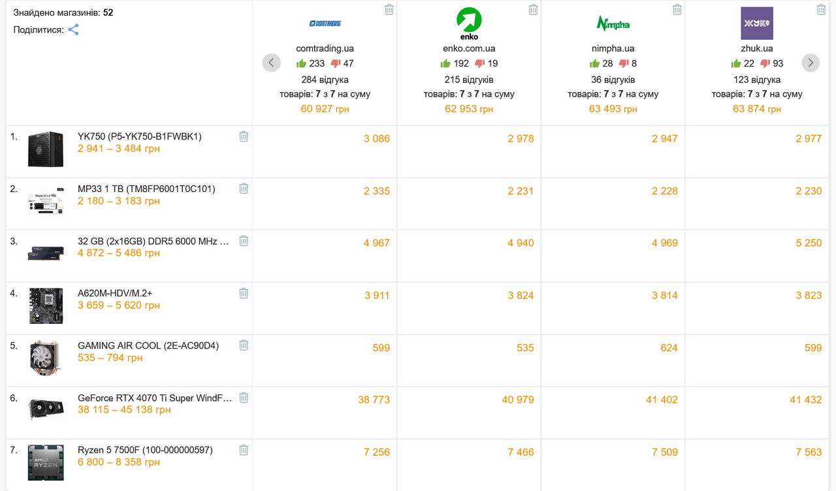This screenshot has height=491, width=836.
Task: Click A620M motherboard thumbnail
Action: pyautogui.click(x=46, y=306)
